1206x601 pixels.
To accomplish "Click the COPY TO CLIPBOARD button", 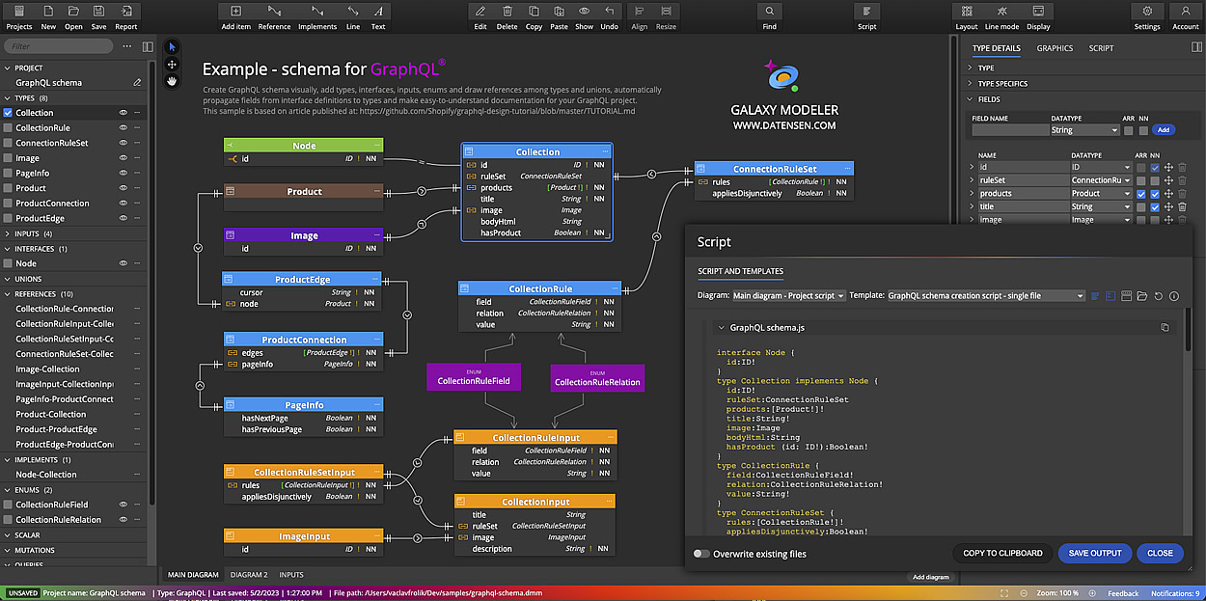I will tap(1001, 553).
